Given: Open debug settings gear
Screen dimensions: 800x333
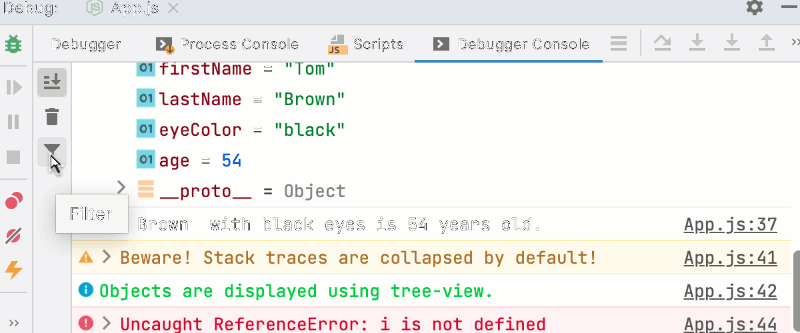Looking at the screenshot, I should (x=754, y=9).
